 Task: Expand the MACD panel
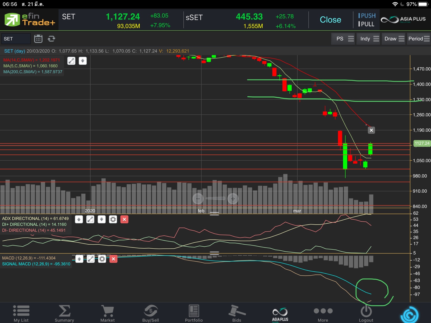click(91, 259)
